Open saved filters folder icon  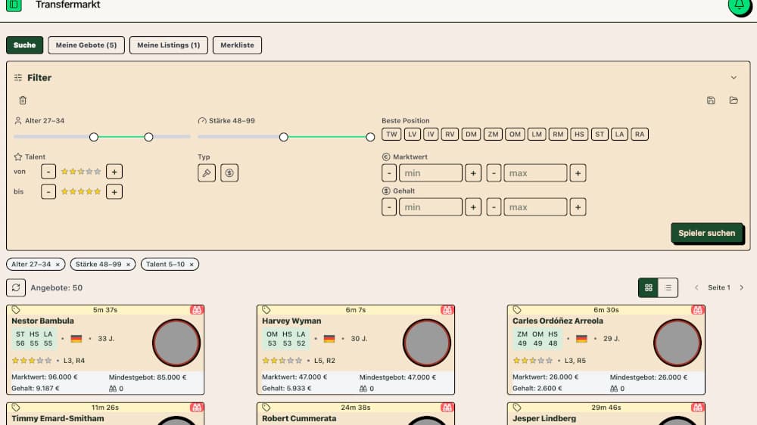pos(734,101)
